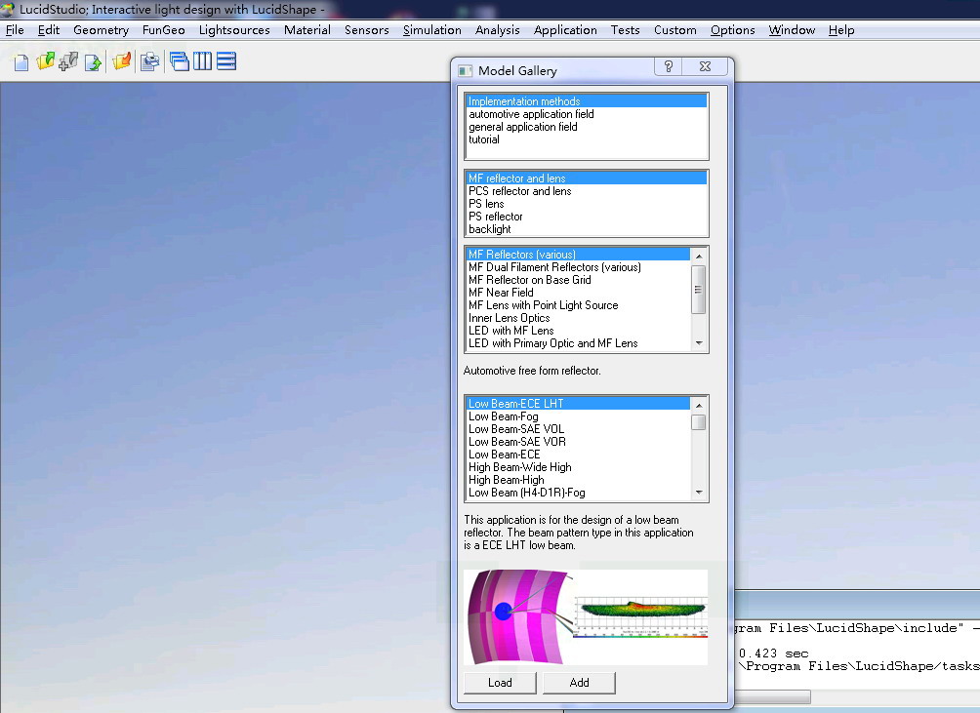980x713 pixels.
Task: Select 'Inner Lens Optics' entry
Action: pos(578,318)
